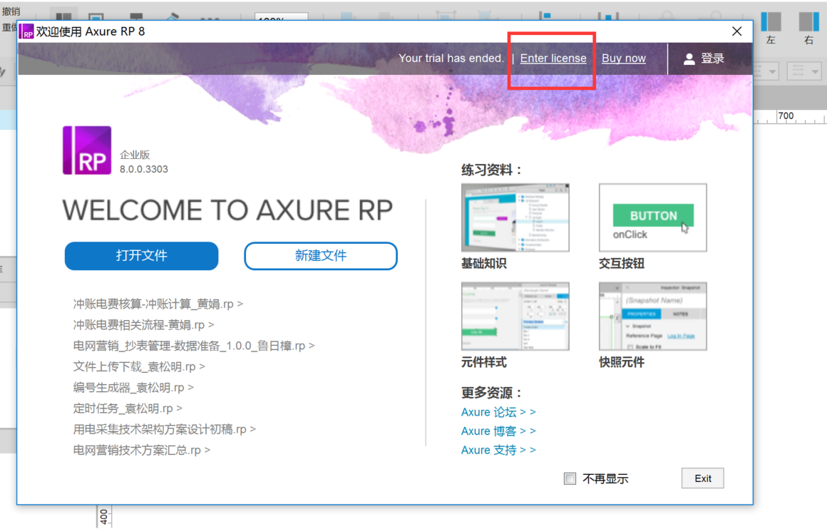The image size is (827, 529).
Task: Open the 元件样式 tutorial thumbnail
Action: [x=515, y=316]
